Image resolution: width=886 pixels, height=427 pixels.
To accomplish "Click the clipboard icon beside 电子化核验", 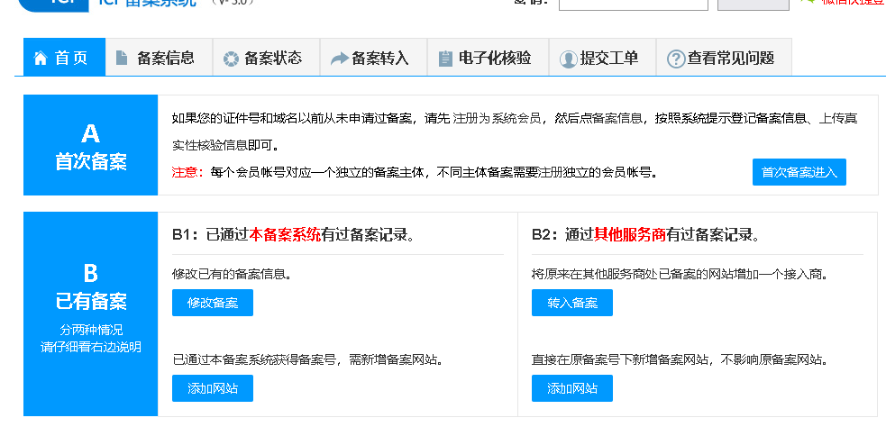I will click(x=445, y=59).
